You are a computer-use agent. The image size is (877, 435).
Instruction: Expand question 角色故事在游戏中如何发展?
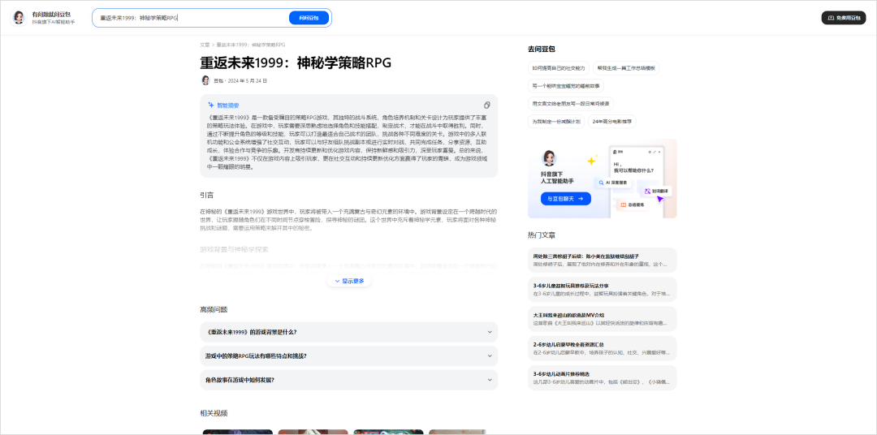pos(349,380)
